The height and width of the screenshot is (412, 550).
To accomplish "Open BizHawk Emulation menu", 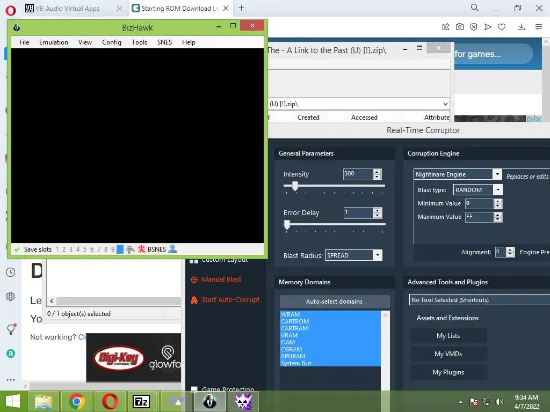I will (x=54, y=42).
